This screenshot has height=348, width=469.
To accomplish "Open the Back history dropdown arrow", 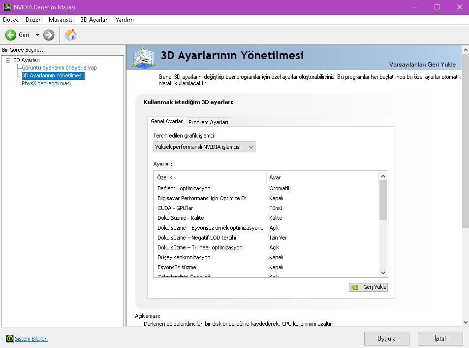I will (x=37, y=35).
